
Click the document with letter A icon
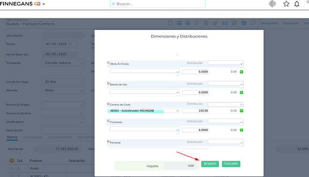pos(206,23)
